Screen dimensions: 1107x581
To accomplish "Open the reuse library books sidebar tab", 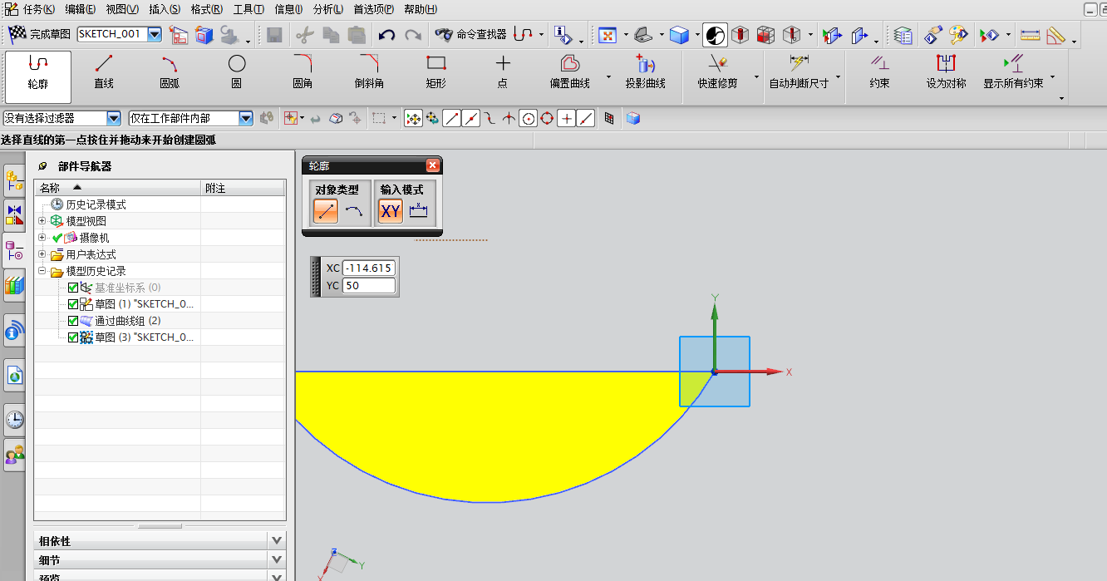I will [x=14, y=285].
